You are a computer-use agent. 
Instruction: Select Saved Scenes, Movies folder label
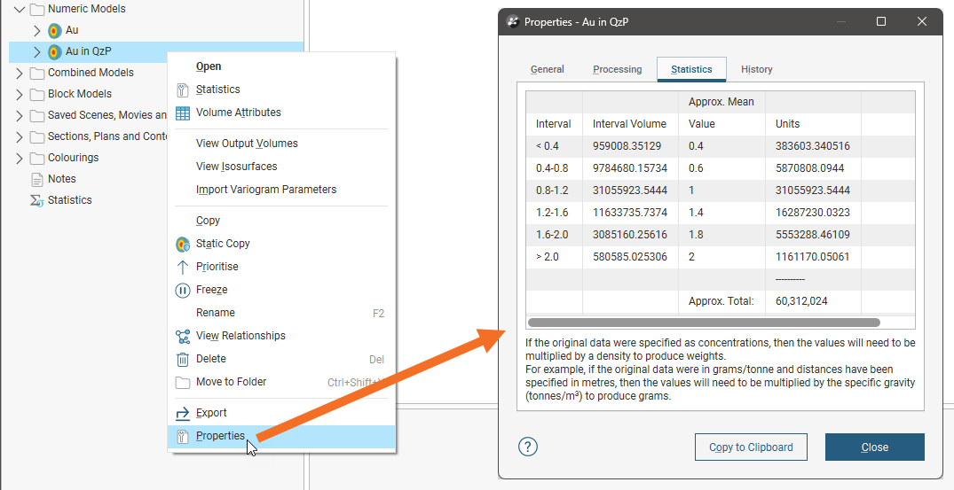(x=107, y=115)
